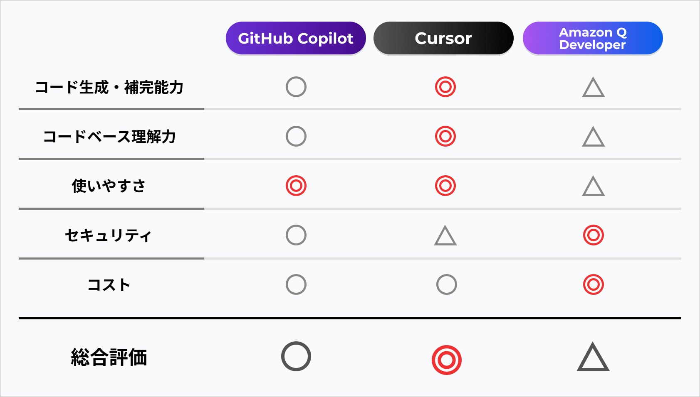Click Amazon Q's red double circle for コスト
This screenshot has width=700, height=397.
click(594, 284)
